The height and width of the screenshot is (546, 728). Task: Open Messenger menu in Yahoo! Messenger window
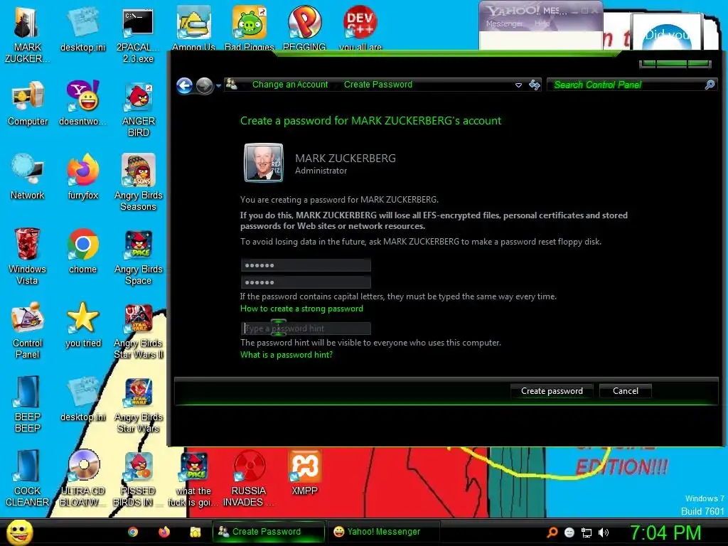pyautogui.click(x=504, y=23)
